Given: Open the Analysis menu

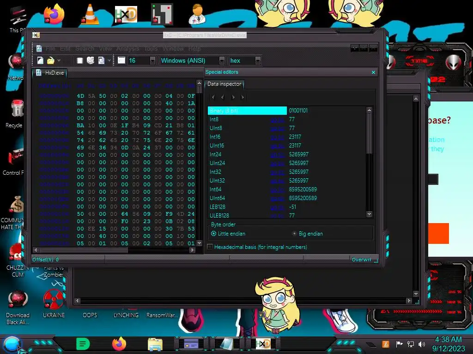Looking at the screenshot, I should point(127,48).
